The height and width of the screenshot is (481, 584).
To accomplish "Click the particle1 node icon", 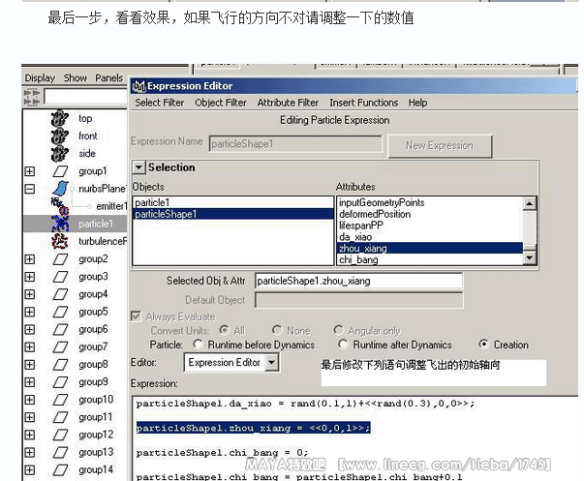I will tap(60, 223).
